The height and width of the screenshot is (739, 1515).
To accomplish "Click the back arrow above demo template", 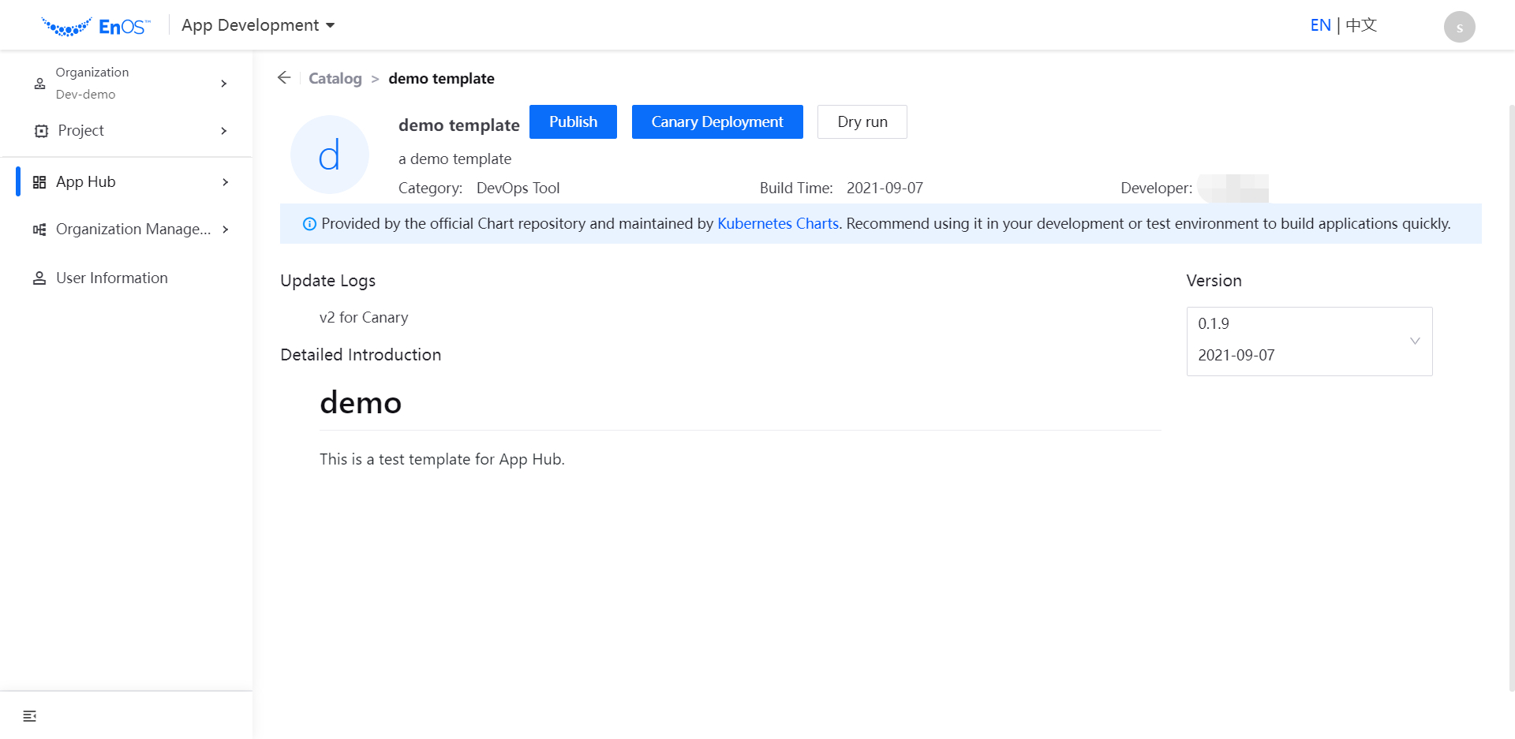I will tap(284, 77).
